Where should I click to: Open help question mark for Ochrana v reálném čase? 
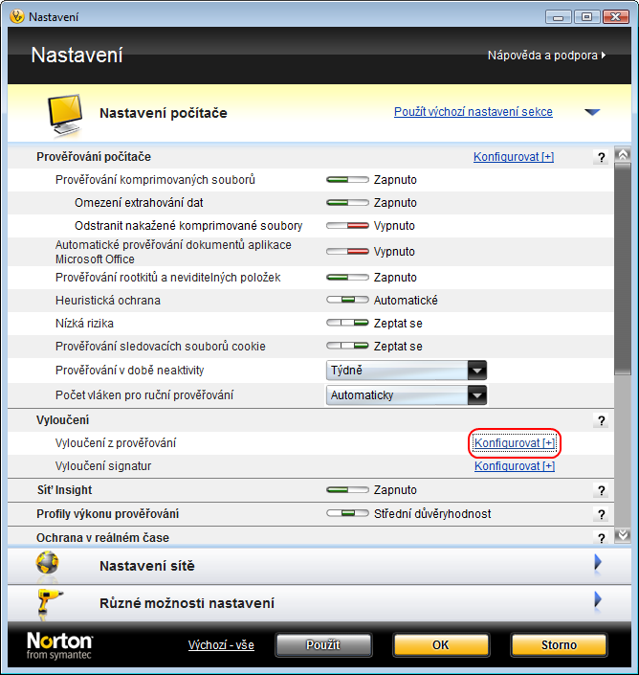pos(601,538)
